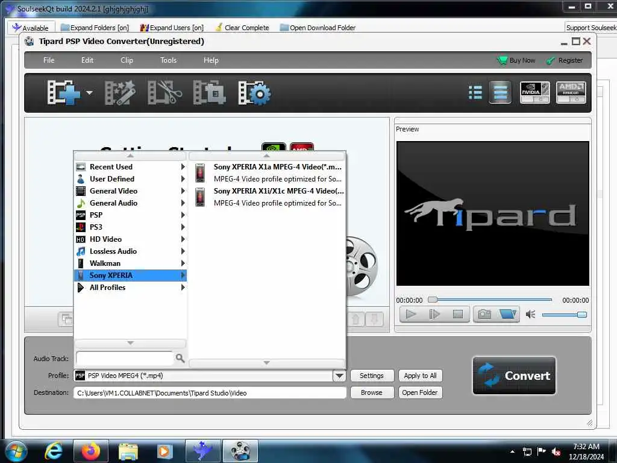Viewport: 617px width, 463px height.
Task: Click the Snapshot camera icon
Action: [484, 314]
